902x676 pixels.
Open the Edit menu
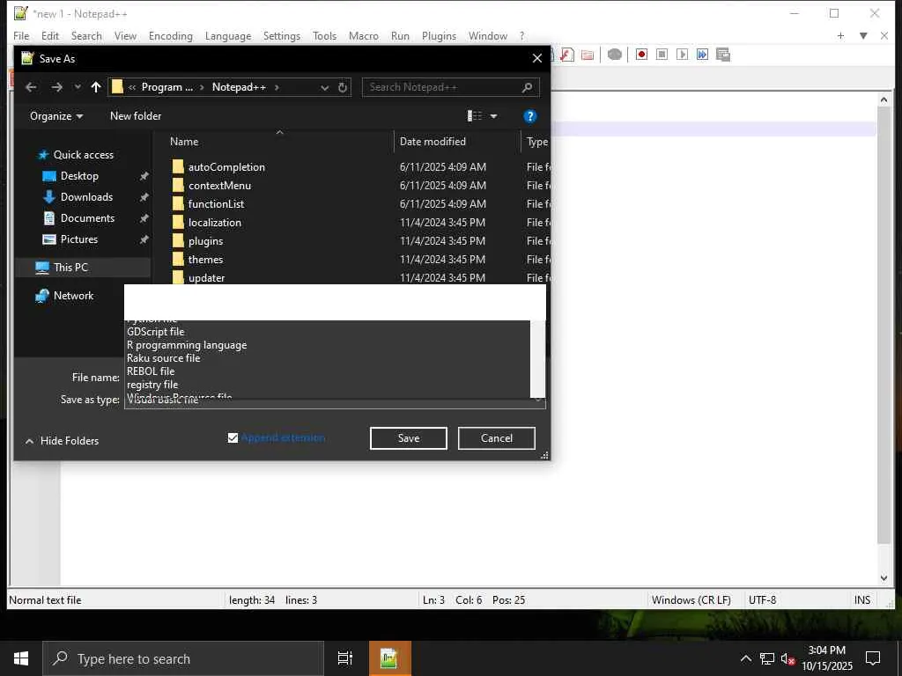click(x=50, y=35)
